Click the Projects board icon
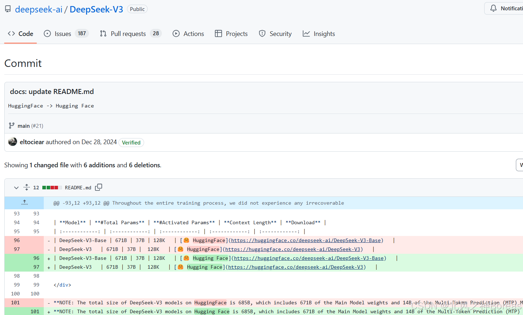 (x=219, y=33)
